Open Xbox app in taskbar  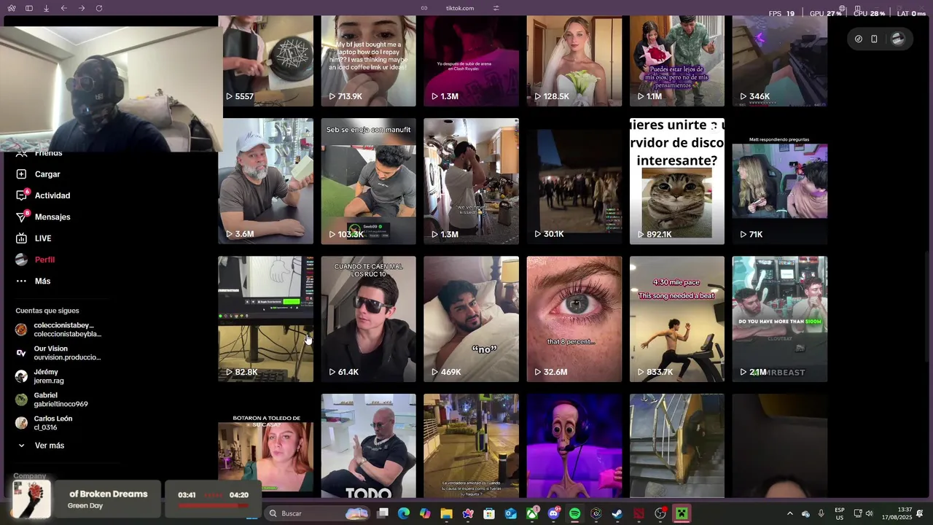pos(532,513)
